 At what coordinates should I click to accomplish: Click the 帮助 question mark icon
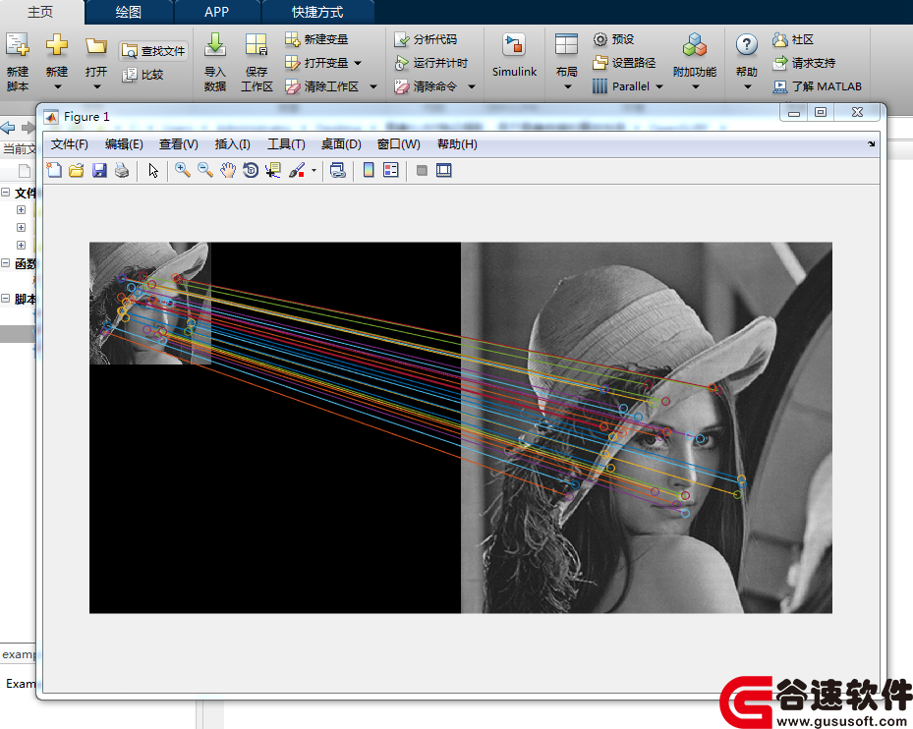pyautogui.click(x=747, y=45)
